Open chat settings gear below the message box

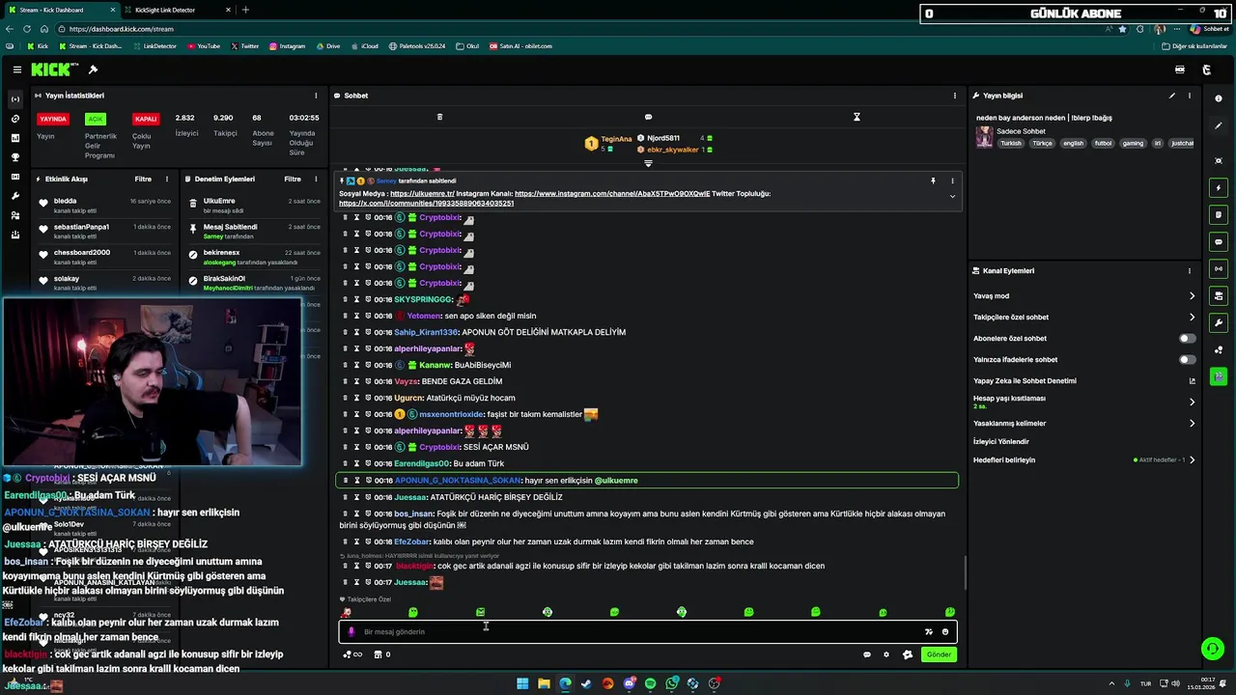tap(886, 654)
